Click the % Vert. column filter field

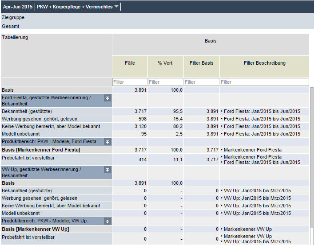[166, 82]
